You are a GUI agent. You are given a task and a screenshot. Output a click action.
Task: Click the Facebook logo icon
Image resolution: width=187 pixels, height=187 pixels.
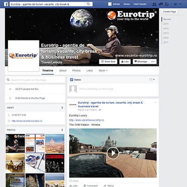[6, 4]
